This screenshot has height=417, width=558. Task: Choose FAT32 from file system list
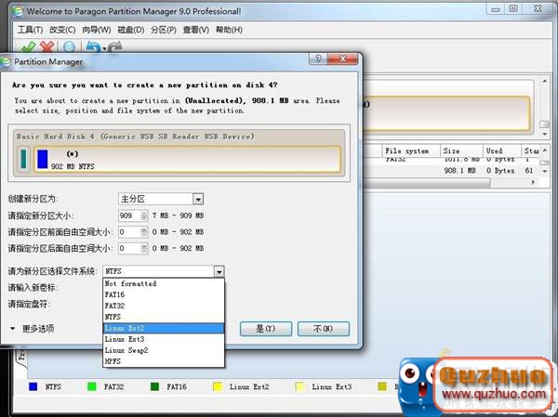pyautogui.click(x=164, y=306)
